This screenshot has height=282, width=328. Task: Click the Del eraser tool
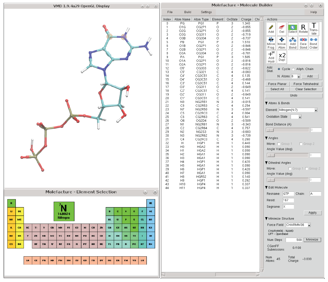(x=282, y=29)
